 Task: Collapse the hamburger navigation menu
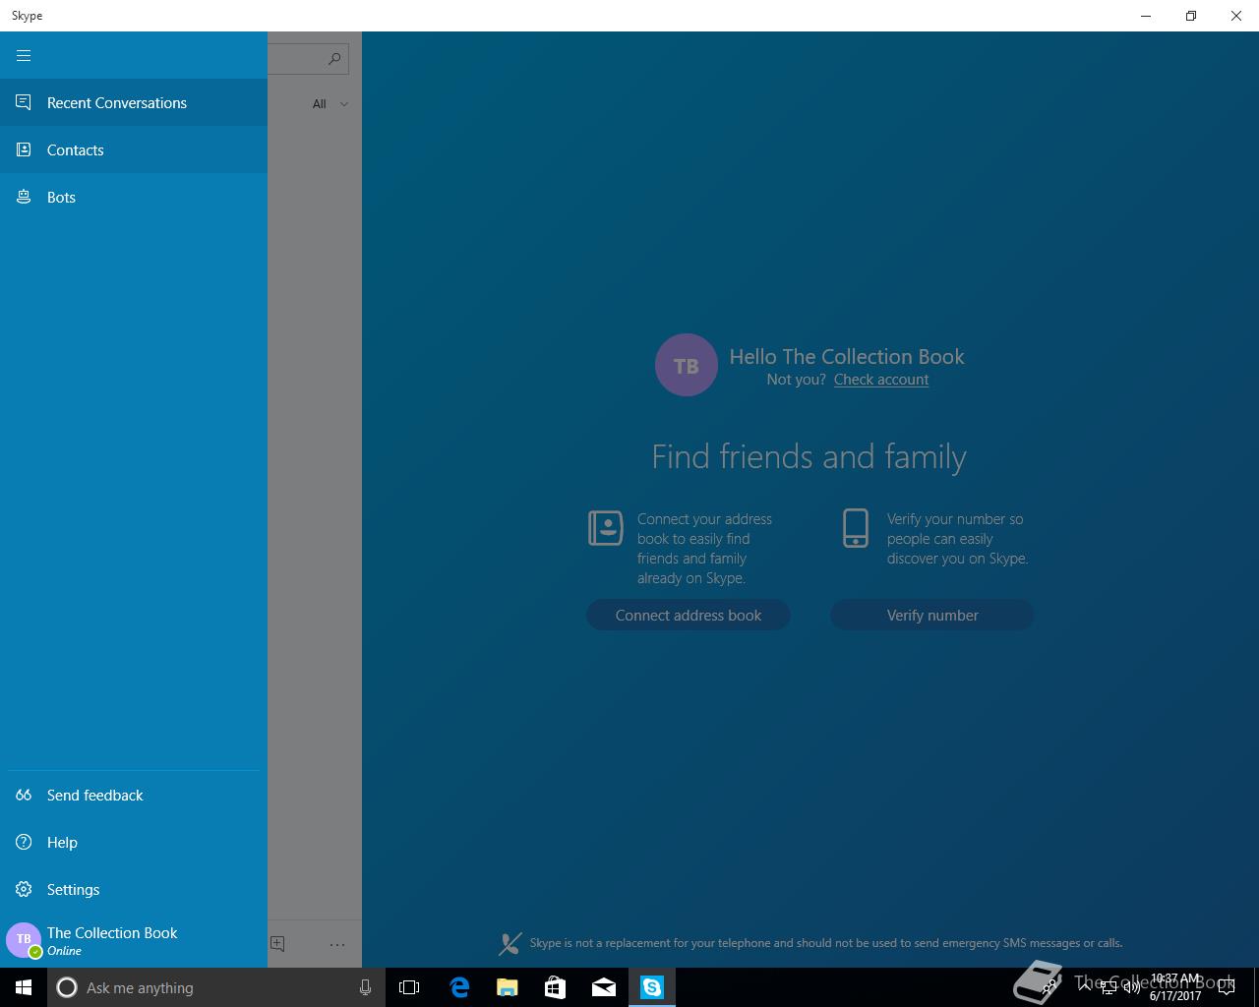pos(24,55)
